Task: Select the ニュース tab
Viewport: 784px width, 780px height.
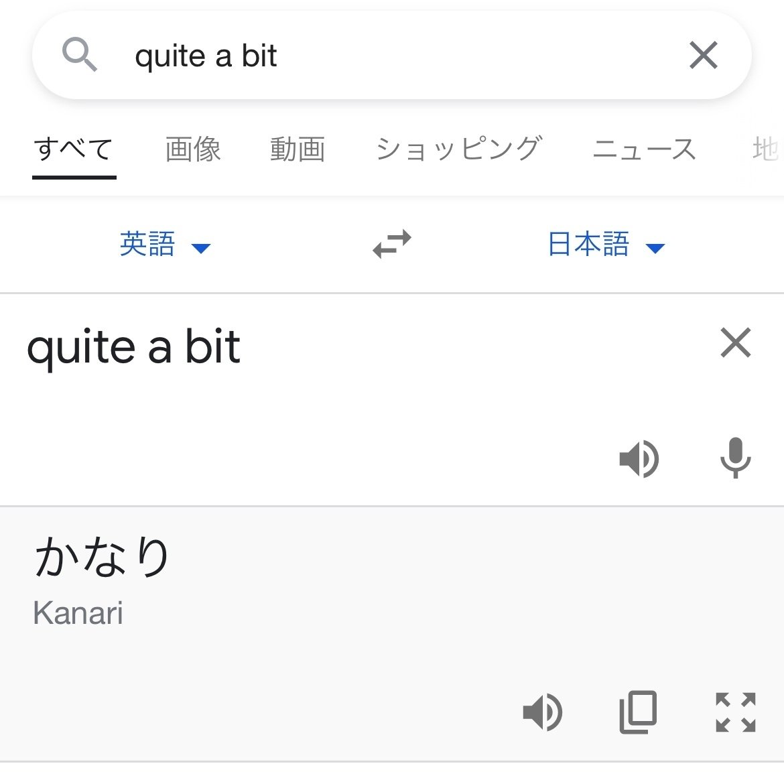Action: click(645, 149)
